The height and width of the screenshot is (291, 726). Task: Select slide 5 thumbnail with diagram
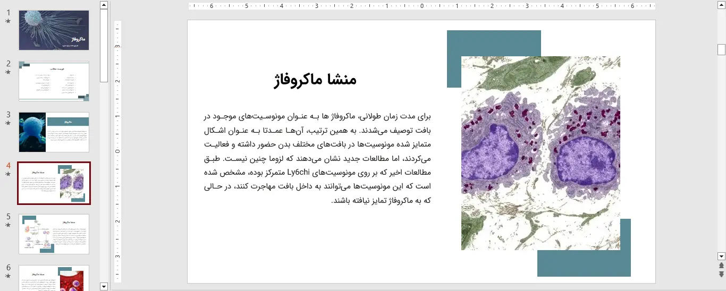click(54, 234)
